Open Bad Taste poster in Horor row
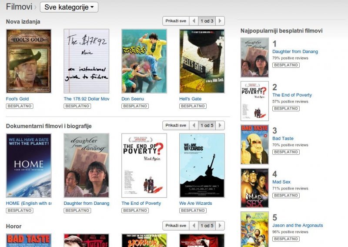Viewport: 348px width, 247px height. click(29, 240)
